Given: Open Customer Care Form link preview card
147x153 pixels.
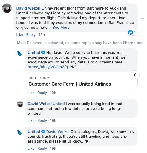Looking at the screenshot, I should tap(81, 81).
